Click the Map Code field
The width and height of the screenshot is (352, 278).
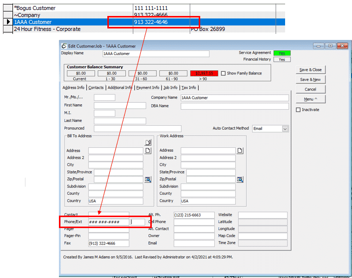tap(263, 236)
